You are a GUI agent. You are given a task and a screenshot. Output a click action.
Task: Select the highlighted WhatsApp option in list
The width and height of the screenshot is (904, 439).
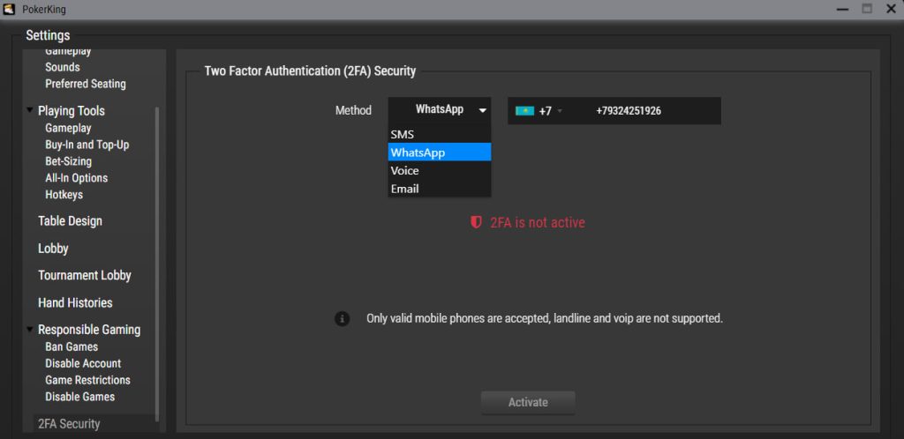click(x=440, y=153)
